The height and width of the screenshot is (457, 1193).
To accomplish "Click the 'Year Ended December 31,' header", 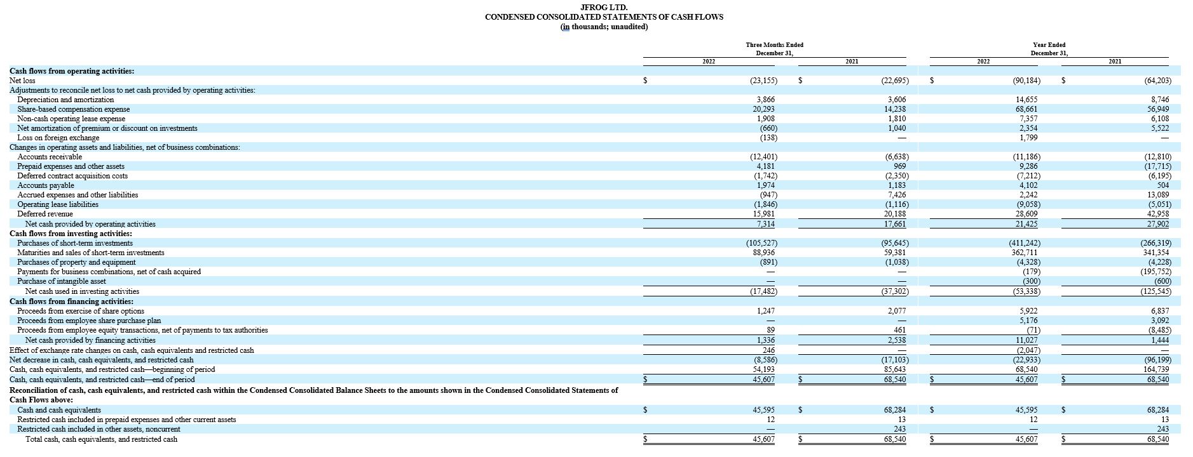I will click(1049, 49).
